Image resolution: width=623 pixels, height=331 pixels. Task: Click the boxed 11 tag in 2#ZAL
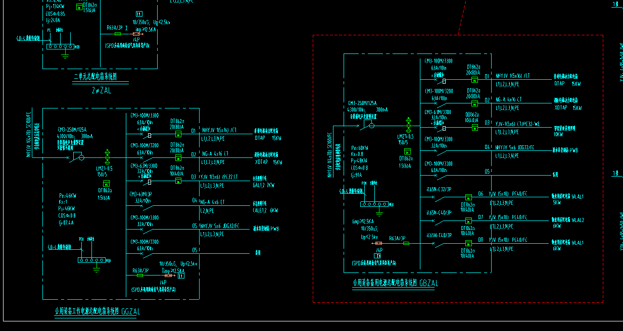pyautogui.click(x=139, y=15)
